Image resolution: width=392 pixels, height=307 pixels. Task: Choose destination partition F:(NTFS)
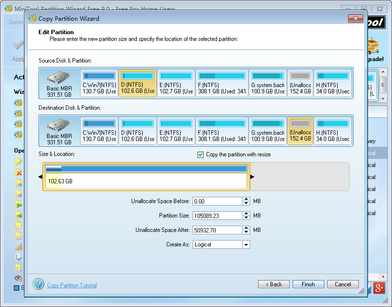coord(222,131)
